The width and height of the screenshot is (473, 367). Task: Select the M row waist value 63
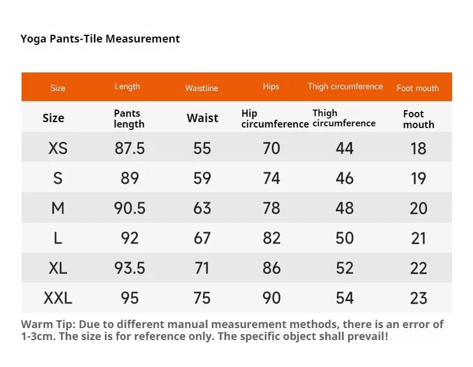pos(202,208)
